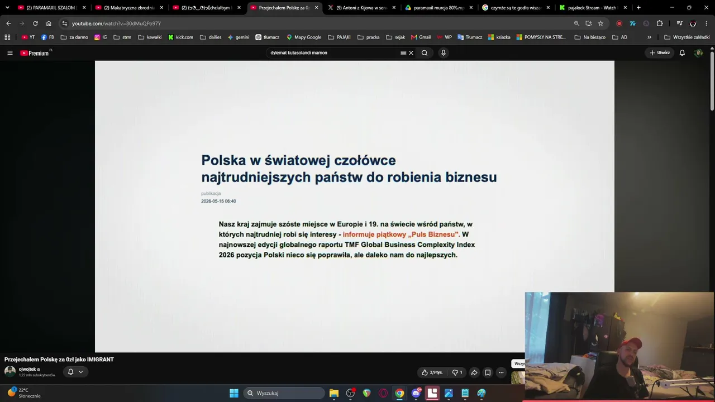The image size is (715, 402).
Task: Click the Chrome address bar URL
Action: [x=116, y=23]
